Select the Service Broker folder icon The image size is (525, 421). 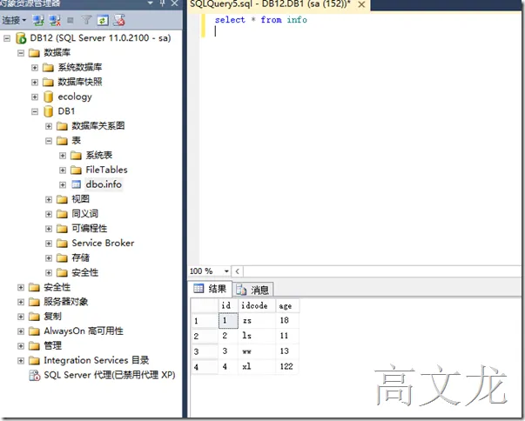pos(62,244)
